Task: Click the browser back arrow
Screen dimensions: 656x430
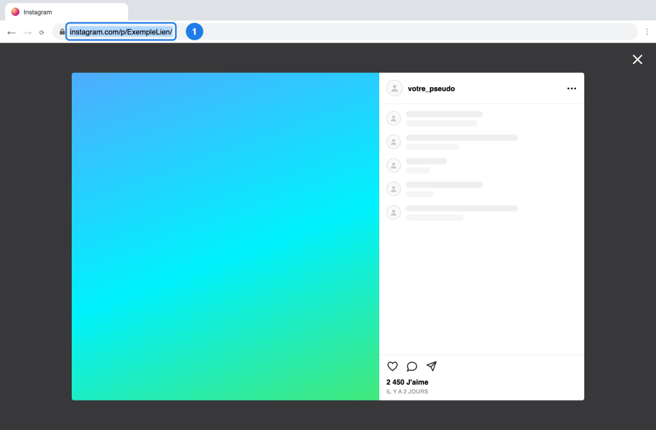Action: pos(12,33)
